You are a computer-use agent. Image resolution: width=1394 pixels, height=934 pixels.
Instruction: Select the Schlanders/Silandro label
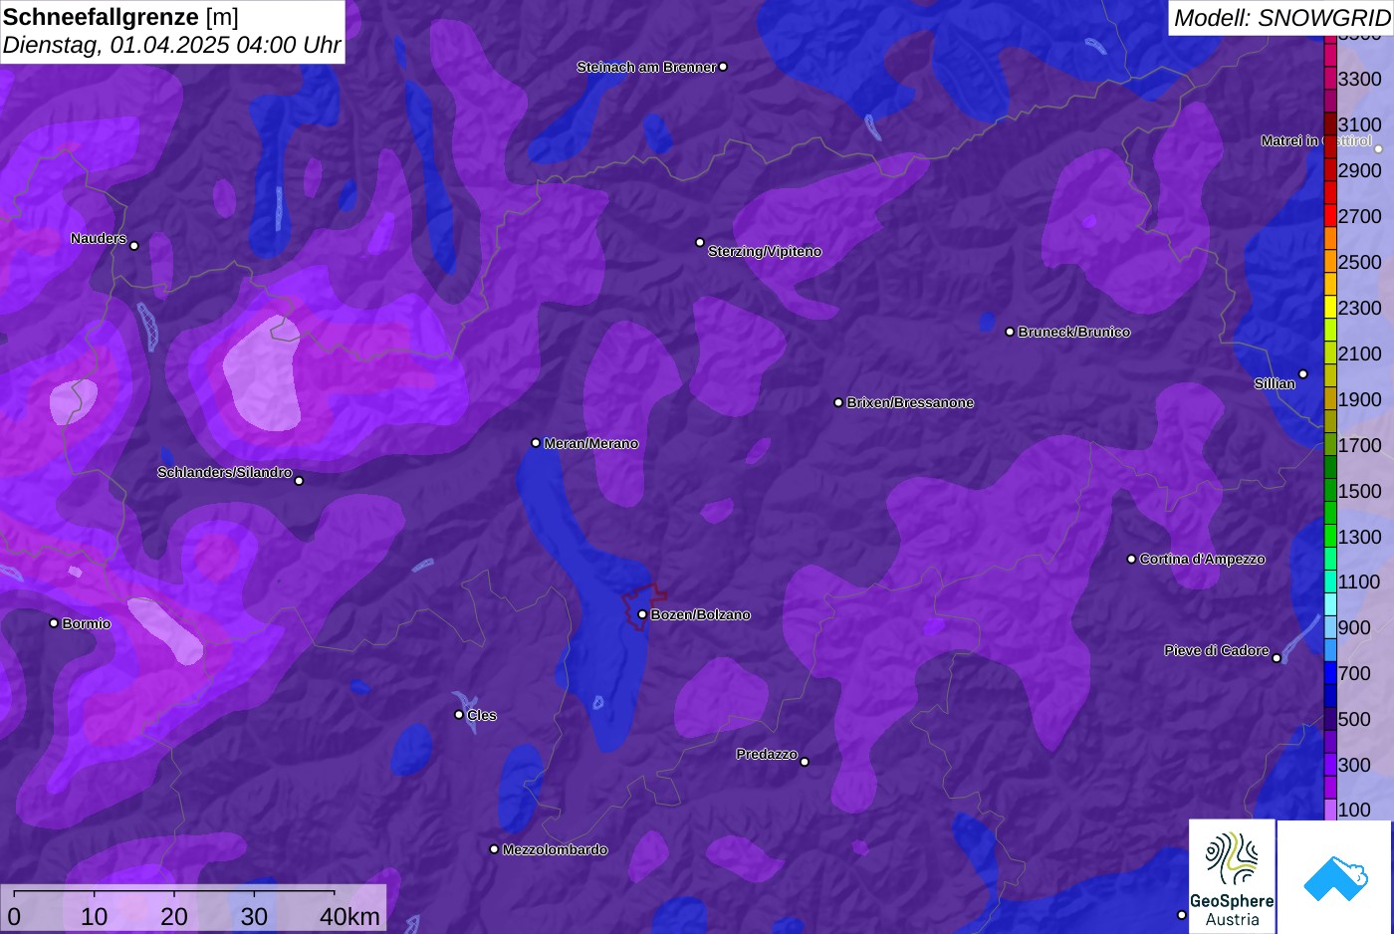[x=224, y=472]
